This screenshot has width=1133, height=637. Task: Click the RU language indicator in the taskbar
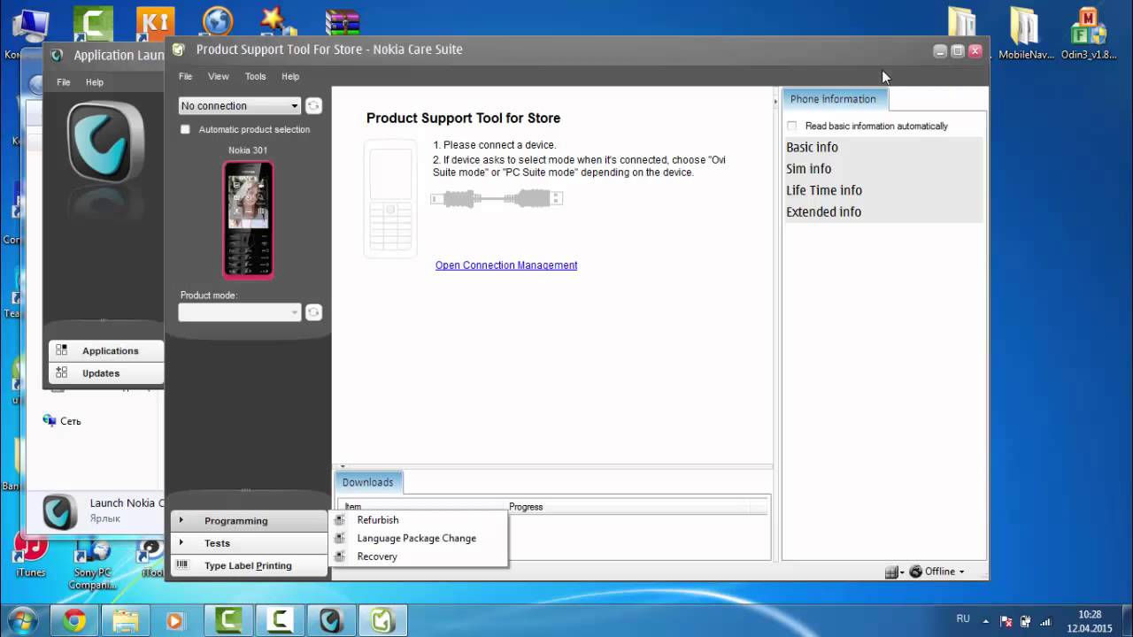pyautogui.click(x=963, y=618)
